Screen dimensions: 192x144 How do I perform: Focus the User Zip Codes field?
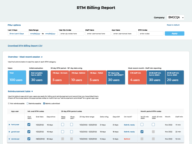pos(71,34)
